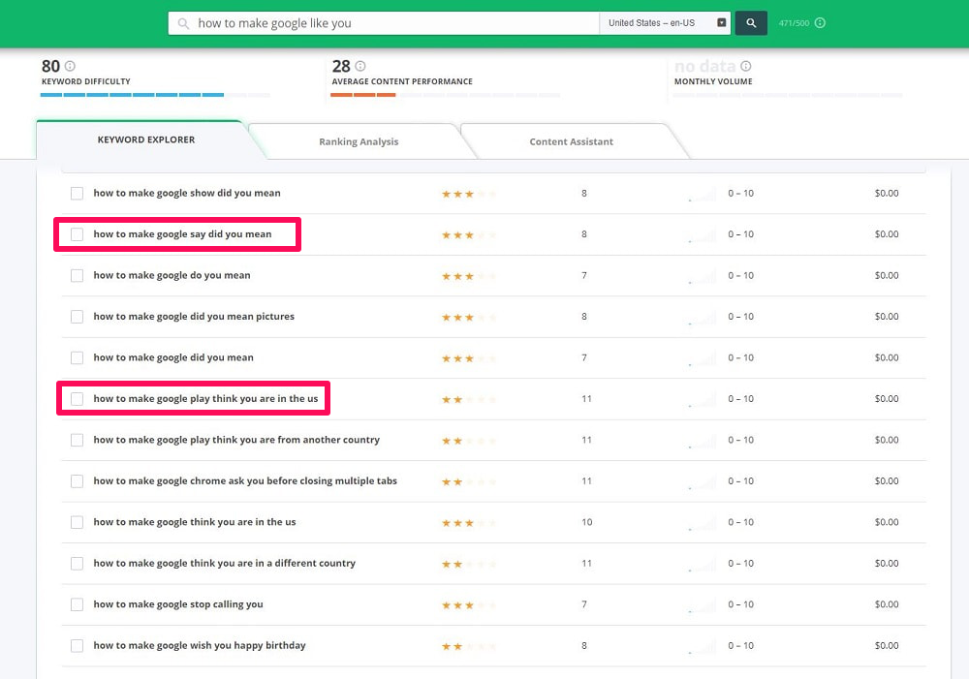Screen dimensions: 969x679
Task: Click keyword 'how to make google wish you happy birthday'
Action: (200, 645)
